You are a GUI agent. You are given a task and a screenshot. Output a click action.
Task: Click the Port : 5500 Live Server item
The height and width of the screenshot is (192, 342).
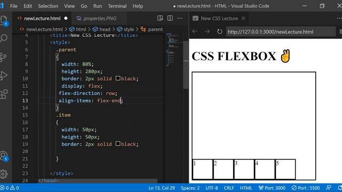click(306, 188)
